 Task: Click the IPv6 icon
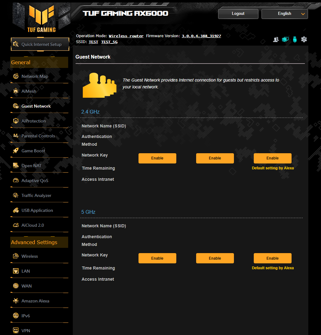[16, 315]
